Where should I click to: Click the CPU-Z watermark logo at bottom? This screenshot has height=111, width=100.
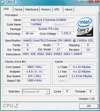tap(11, 106)
